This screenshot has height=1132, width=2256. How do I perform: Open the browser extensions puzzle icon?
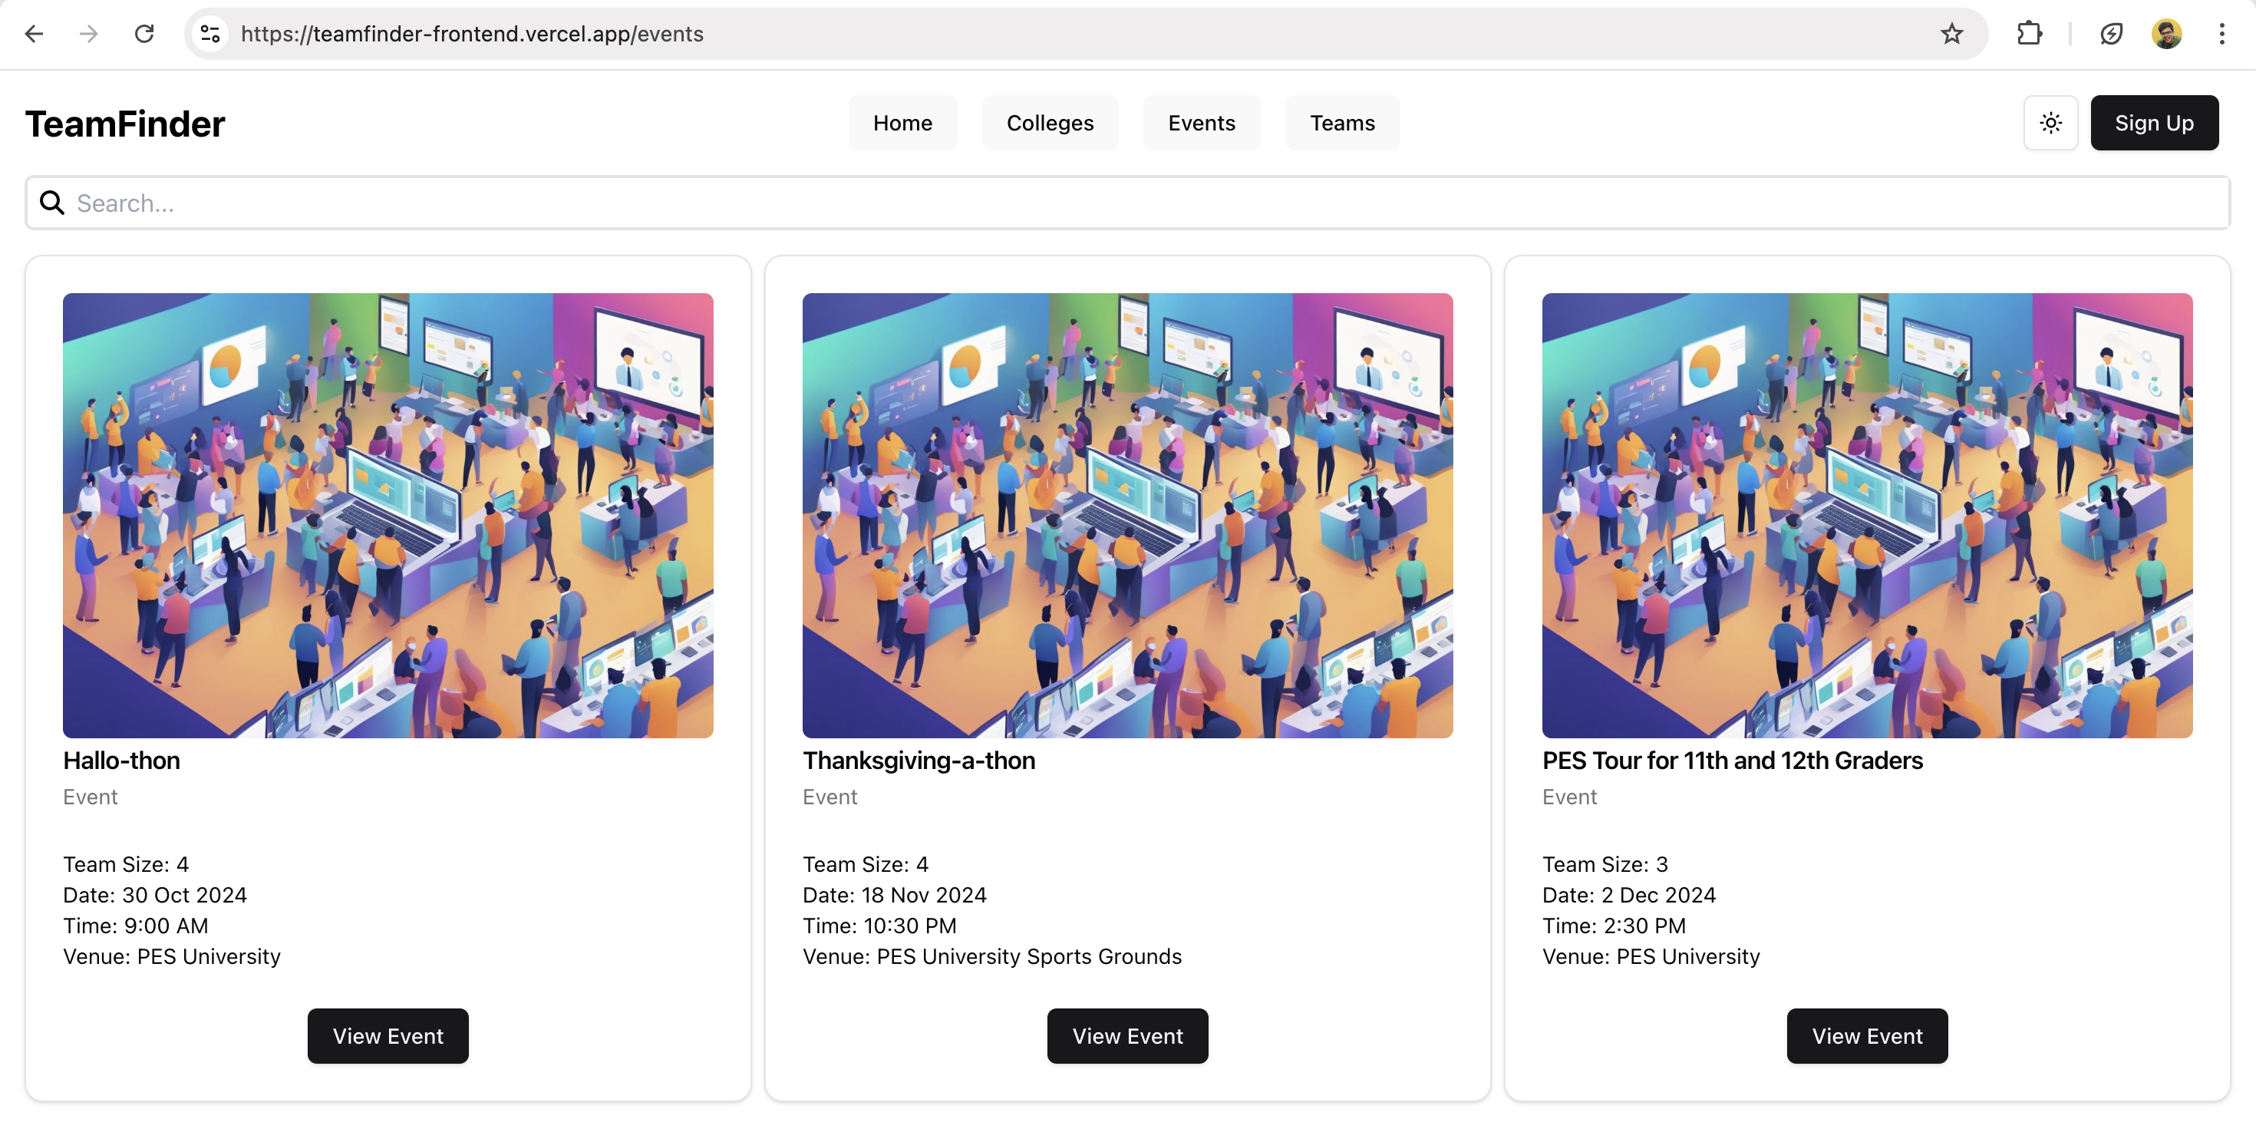[2029, 33]
